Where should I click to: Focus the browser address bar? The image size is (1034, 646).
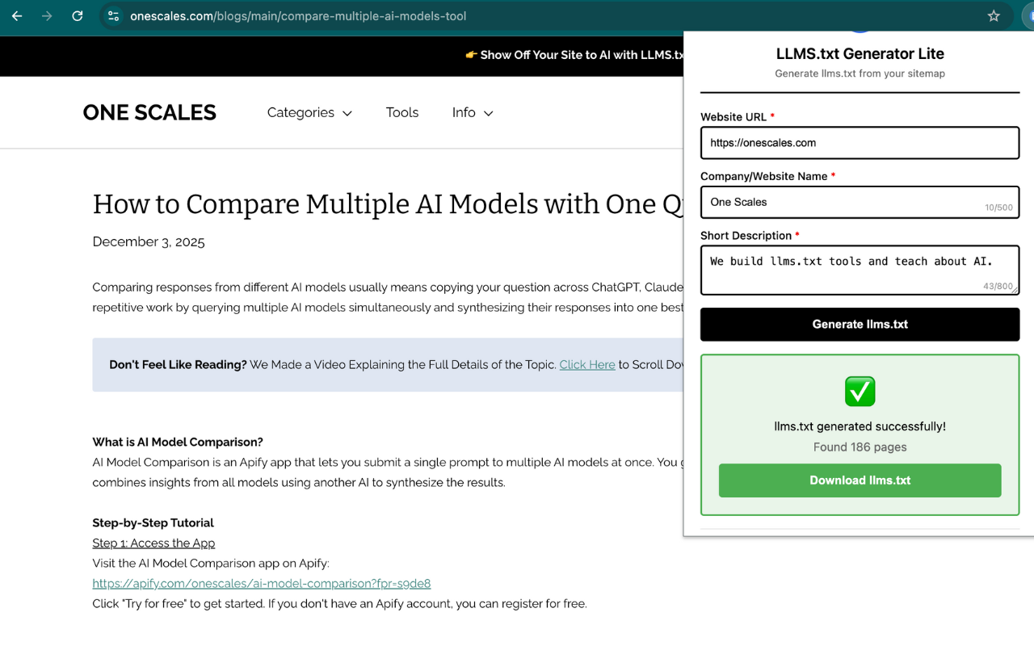tap(404, 16)
